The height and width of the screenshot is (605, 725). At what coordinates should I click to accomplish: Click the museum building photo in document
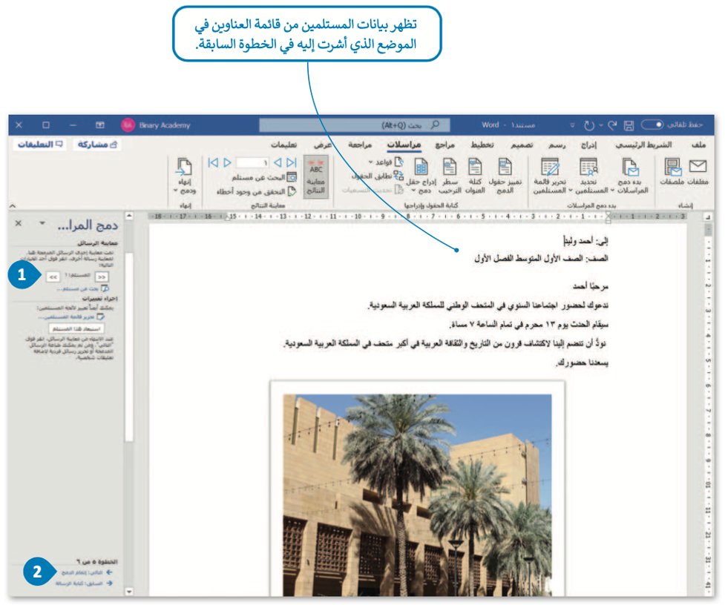417,495
